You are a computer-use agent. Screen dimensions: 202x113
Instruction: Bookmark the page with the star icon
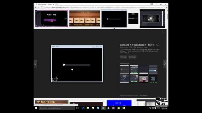click(163, 8)
